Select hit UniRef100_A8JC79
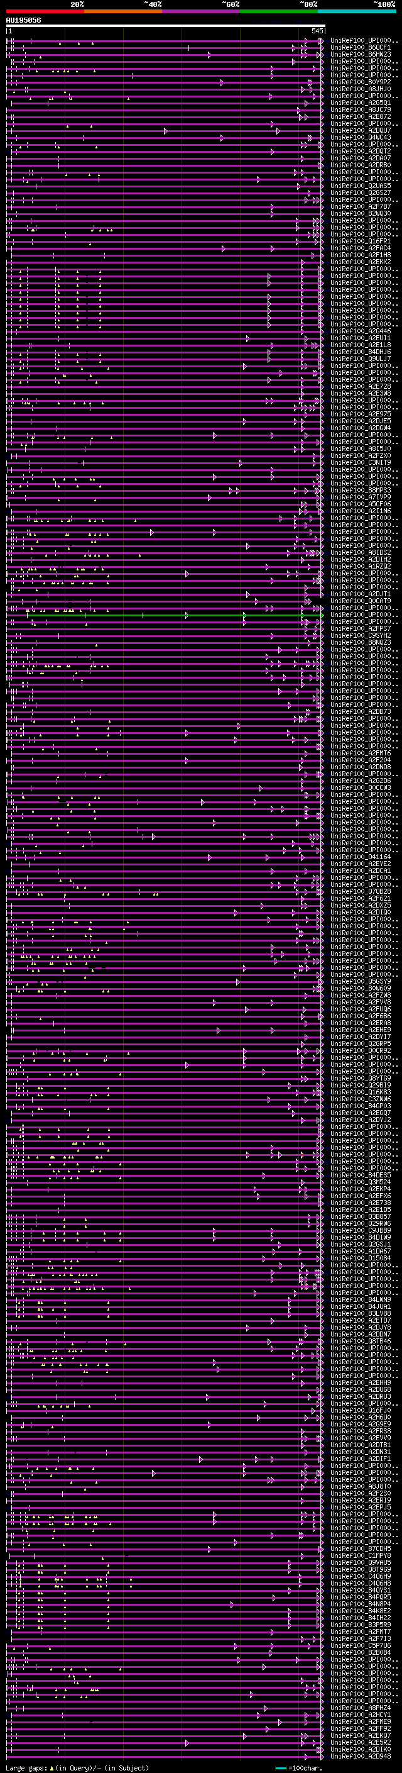 [361, 110]
